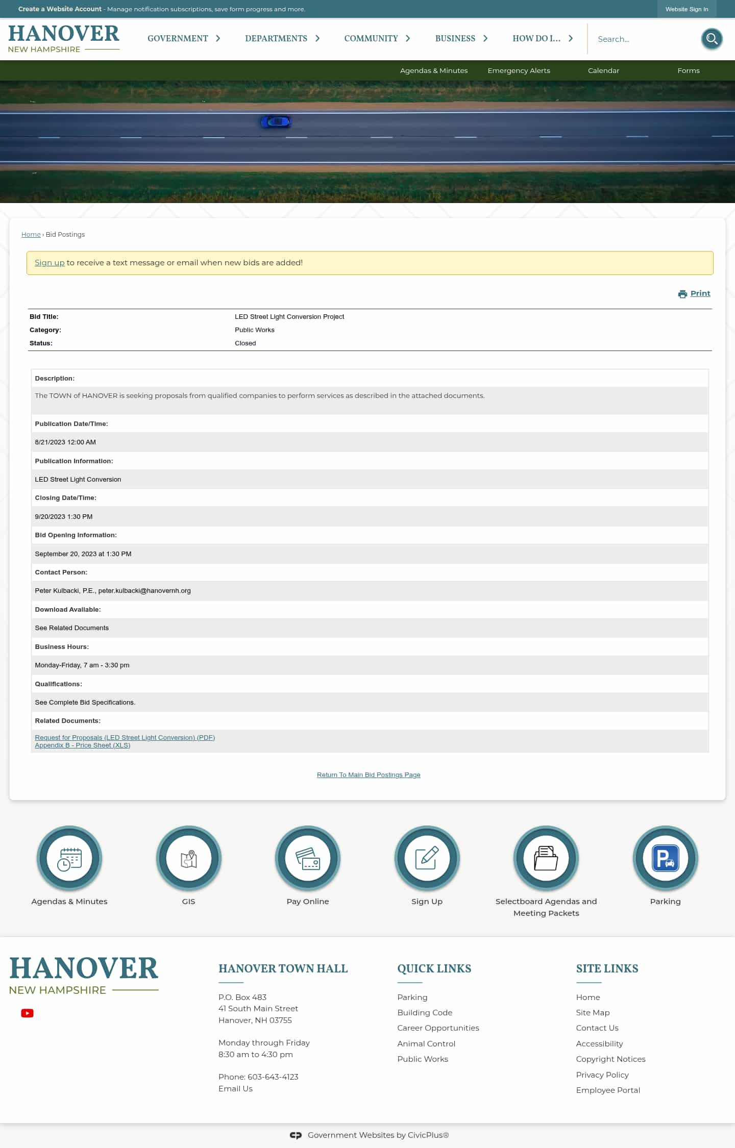Click Create a Website Account link

(x=60, y=9)
